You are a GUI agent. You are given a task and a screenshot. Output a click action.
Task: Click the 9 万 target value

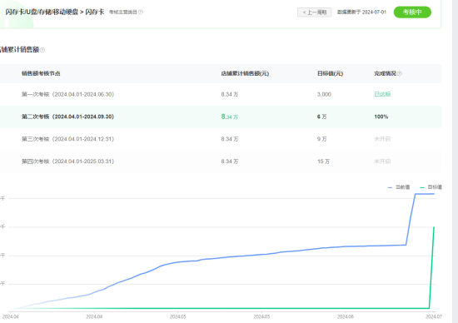[322, 139]
